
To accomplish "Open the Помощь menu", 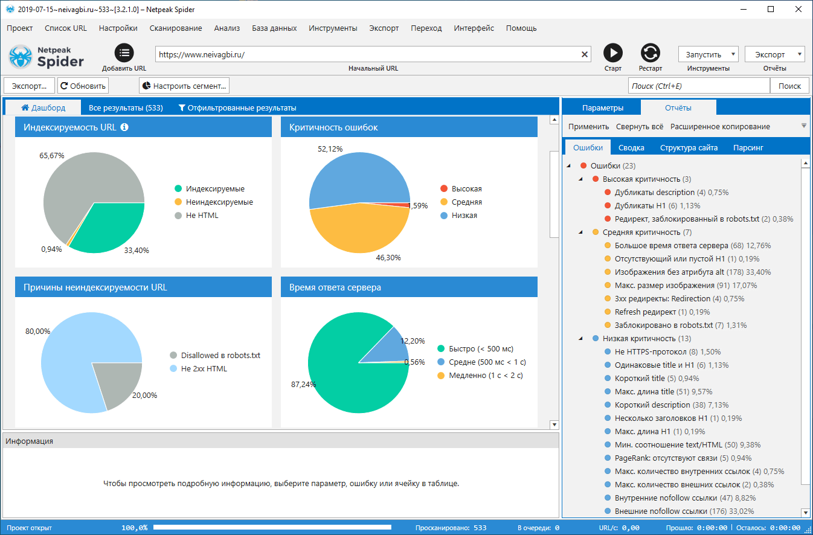I will click(521, 28).
